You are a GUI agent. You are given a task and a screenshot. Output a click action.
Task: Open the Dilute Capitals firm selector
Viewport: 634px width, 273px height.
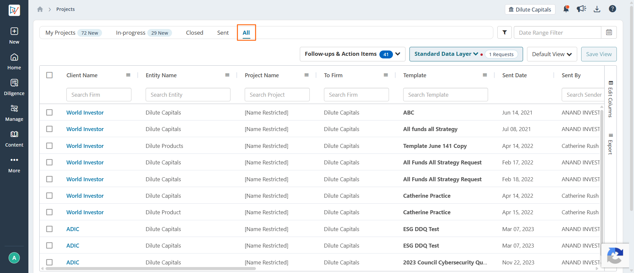pos(530,10)
